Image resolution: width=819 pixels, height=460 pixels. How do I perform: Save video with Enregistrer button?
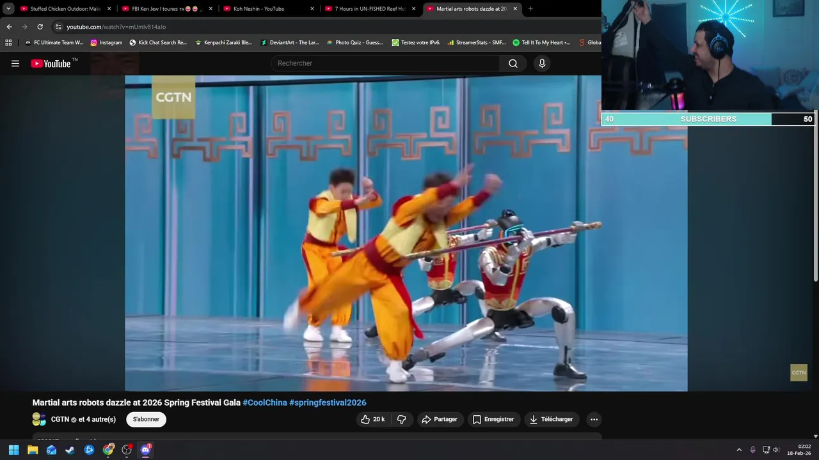493,419
